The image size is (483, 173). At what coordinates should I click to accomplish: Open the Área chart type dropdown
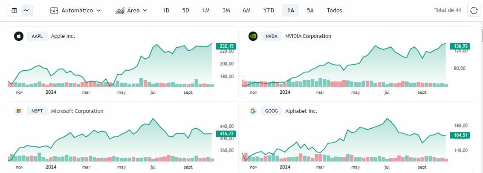pyautogui.click(x=131, y=11)
